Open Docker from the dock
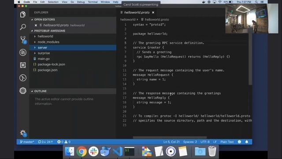The height and width of the screenshot is (159, 282). coord(105,151)
